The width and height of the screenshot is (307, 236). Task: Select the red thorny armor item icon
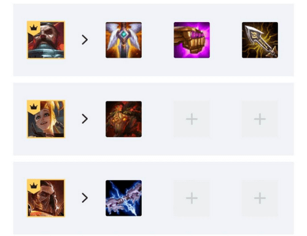[x=123, y=119]
